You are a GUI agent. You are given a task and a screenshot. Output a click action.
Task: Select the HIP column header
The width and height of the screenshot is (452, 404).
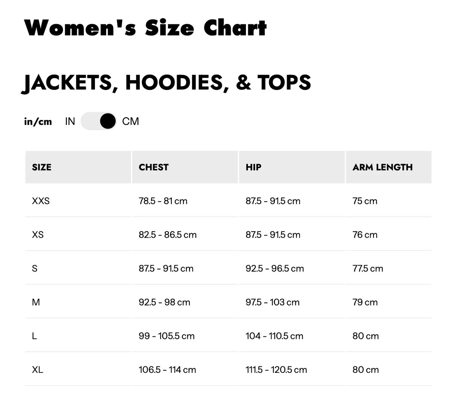[253, 167]
